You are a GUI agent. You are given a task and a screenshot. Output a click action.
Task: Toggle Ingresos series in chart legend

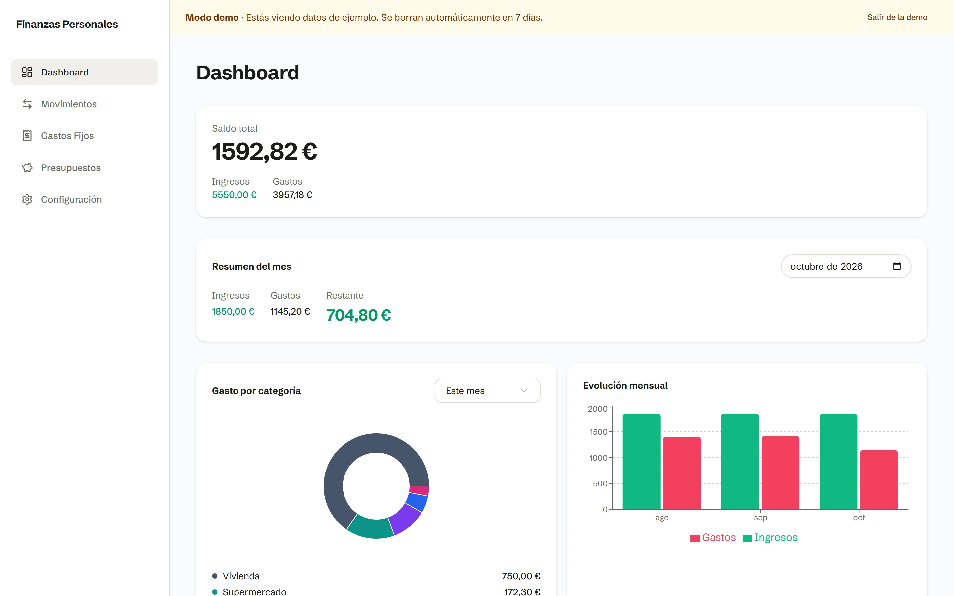pyautogui.click(x=770, y=538)
